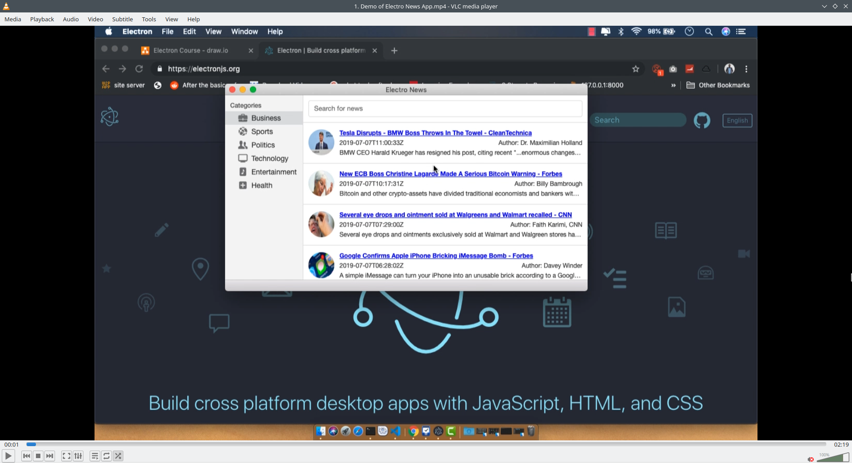Viewport: 852px width, 463px height.
Task: Open the macOS Notification Center list icon
Action: click(741, 32)
